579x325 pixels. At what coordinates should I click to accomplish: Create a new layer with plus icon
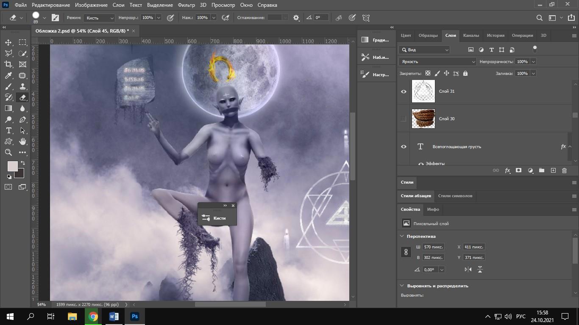coord(553,170)
